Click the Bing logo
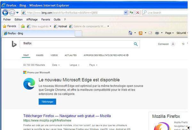192x130 pixels. [x=14, y=44]
